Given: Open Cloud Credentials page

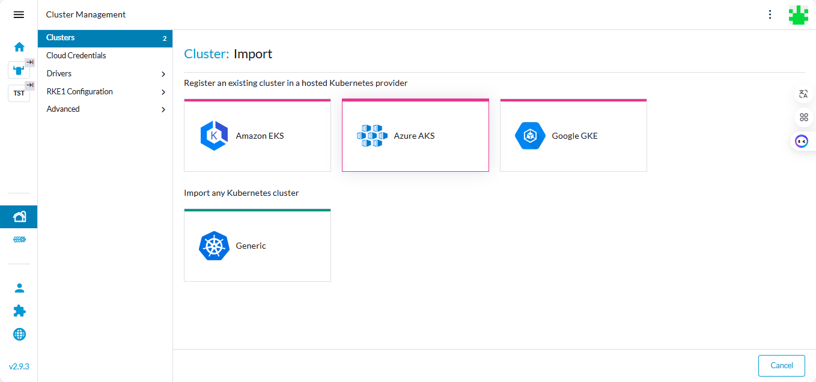Looking at the screenshot, I should coord(76,55).
